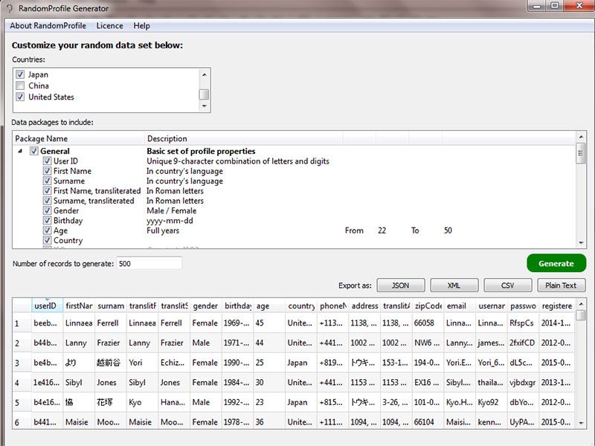Viewport: 595px width, 446px height.
Task: Open the About RandomProfile menu
Action: tap(48, 25)
